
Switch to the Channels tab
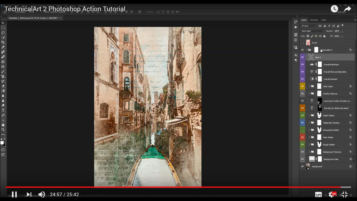[x=314, y=20]
